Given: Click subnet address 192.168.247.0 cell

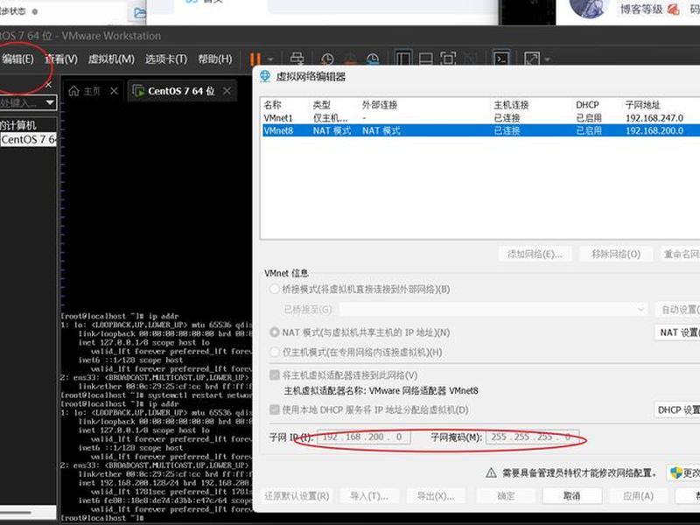Looking at the screenshot, I should 654,118.
